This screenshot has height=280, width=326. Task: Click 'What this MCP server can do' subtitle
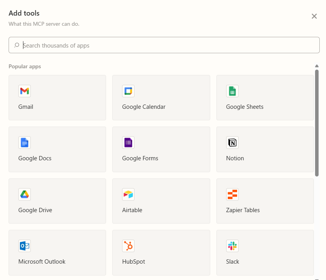(x=44, y=24)
